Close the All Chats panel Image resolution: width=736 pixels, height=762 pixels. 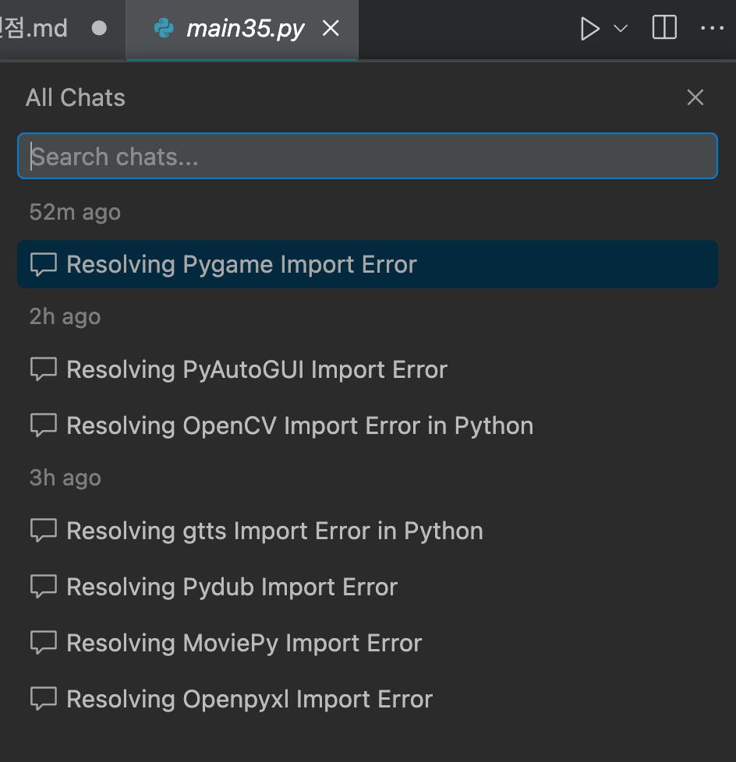695,97
